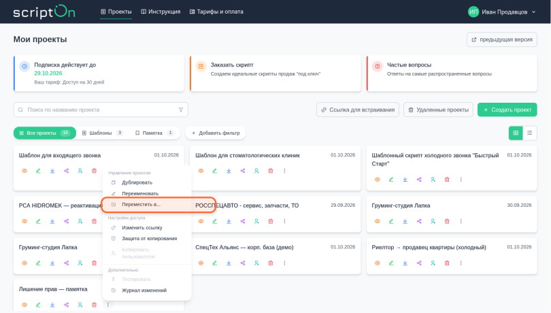Image resolution: width=551 pixels, height=313 pixels.
Task: Edit Быстрый Старт cold call script
Action: pos(391,180)
